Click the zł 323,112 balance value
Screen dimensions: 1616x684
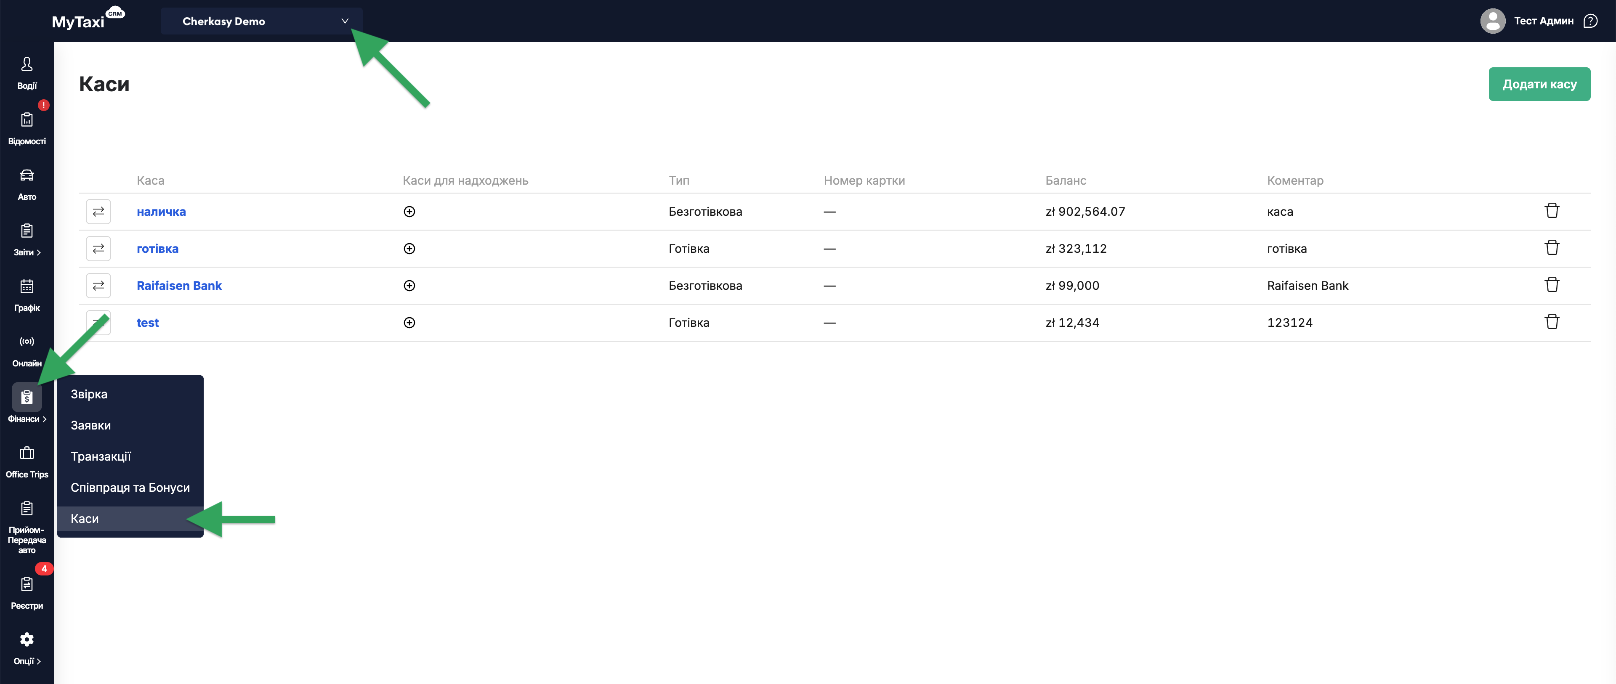click(x=1076, y=248)
